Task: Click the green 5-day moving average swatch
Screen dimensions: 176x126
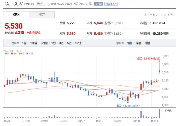Action: (x=6, y=53)
